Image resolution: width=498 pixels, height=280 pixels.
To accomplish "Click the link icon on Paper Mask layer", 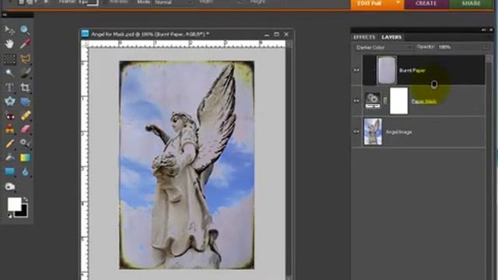I will click(x=385, y=101).
